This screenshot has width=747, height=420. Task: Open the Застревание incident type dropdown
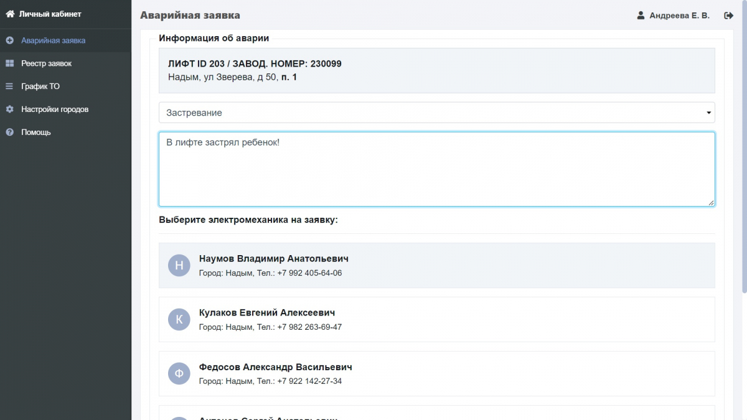(436, 113)
